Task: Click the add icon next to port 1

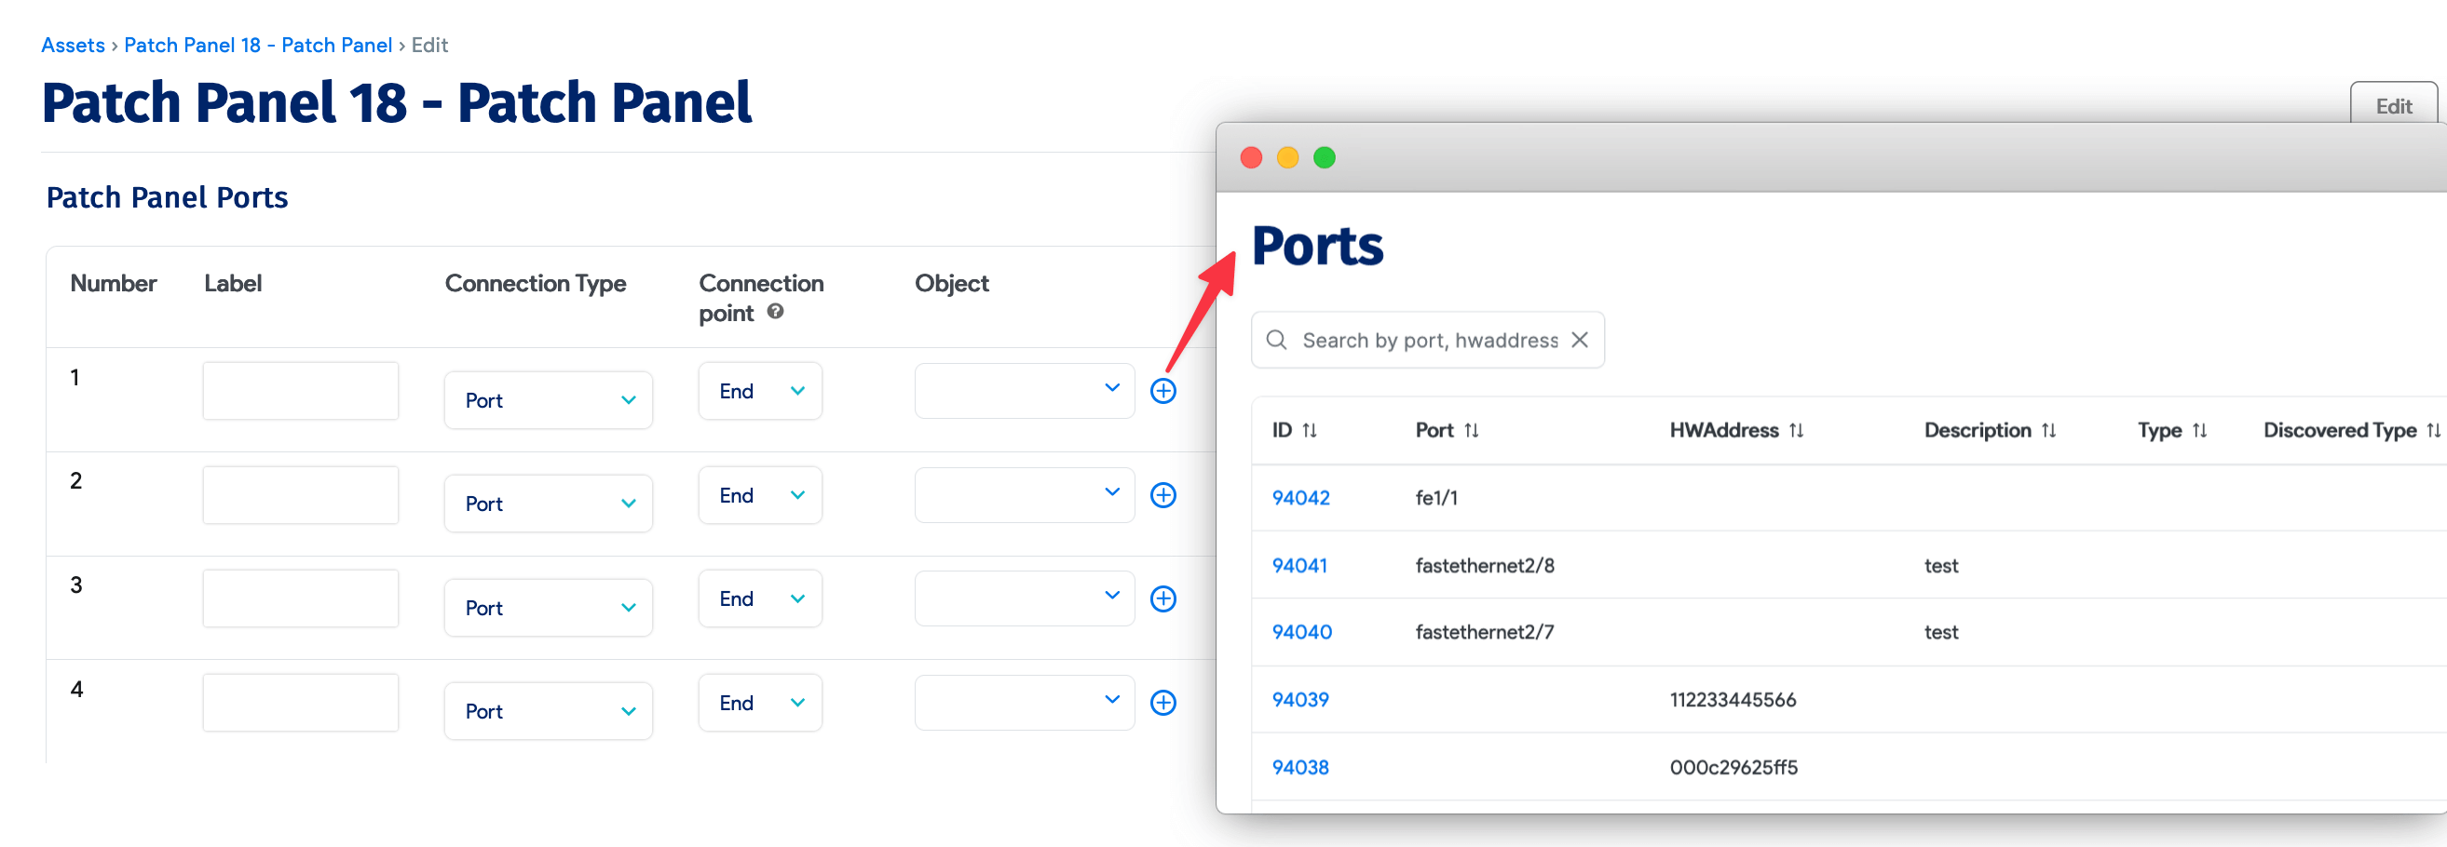Action: 1163,390
